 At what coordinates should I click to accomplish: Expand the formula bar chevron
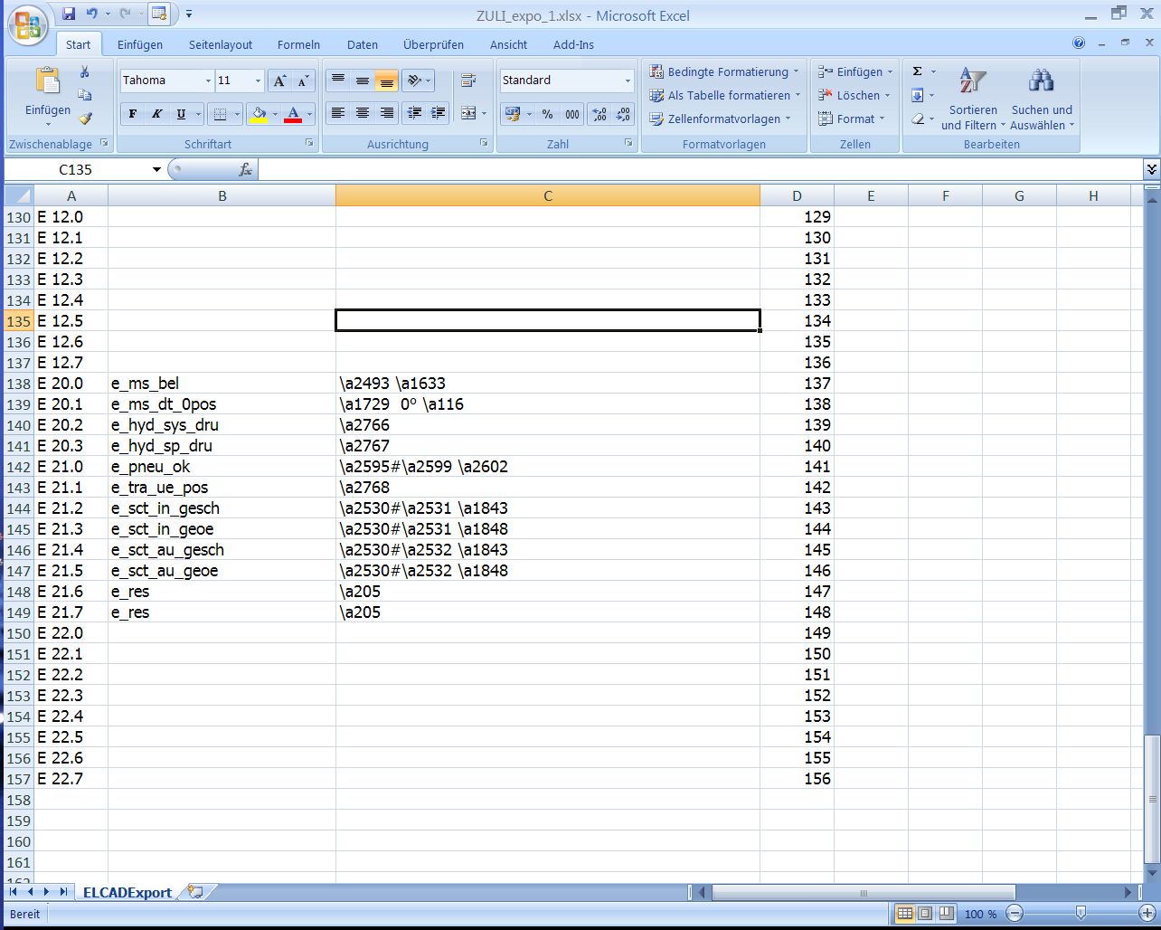click(x=1151, y=169)
